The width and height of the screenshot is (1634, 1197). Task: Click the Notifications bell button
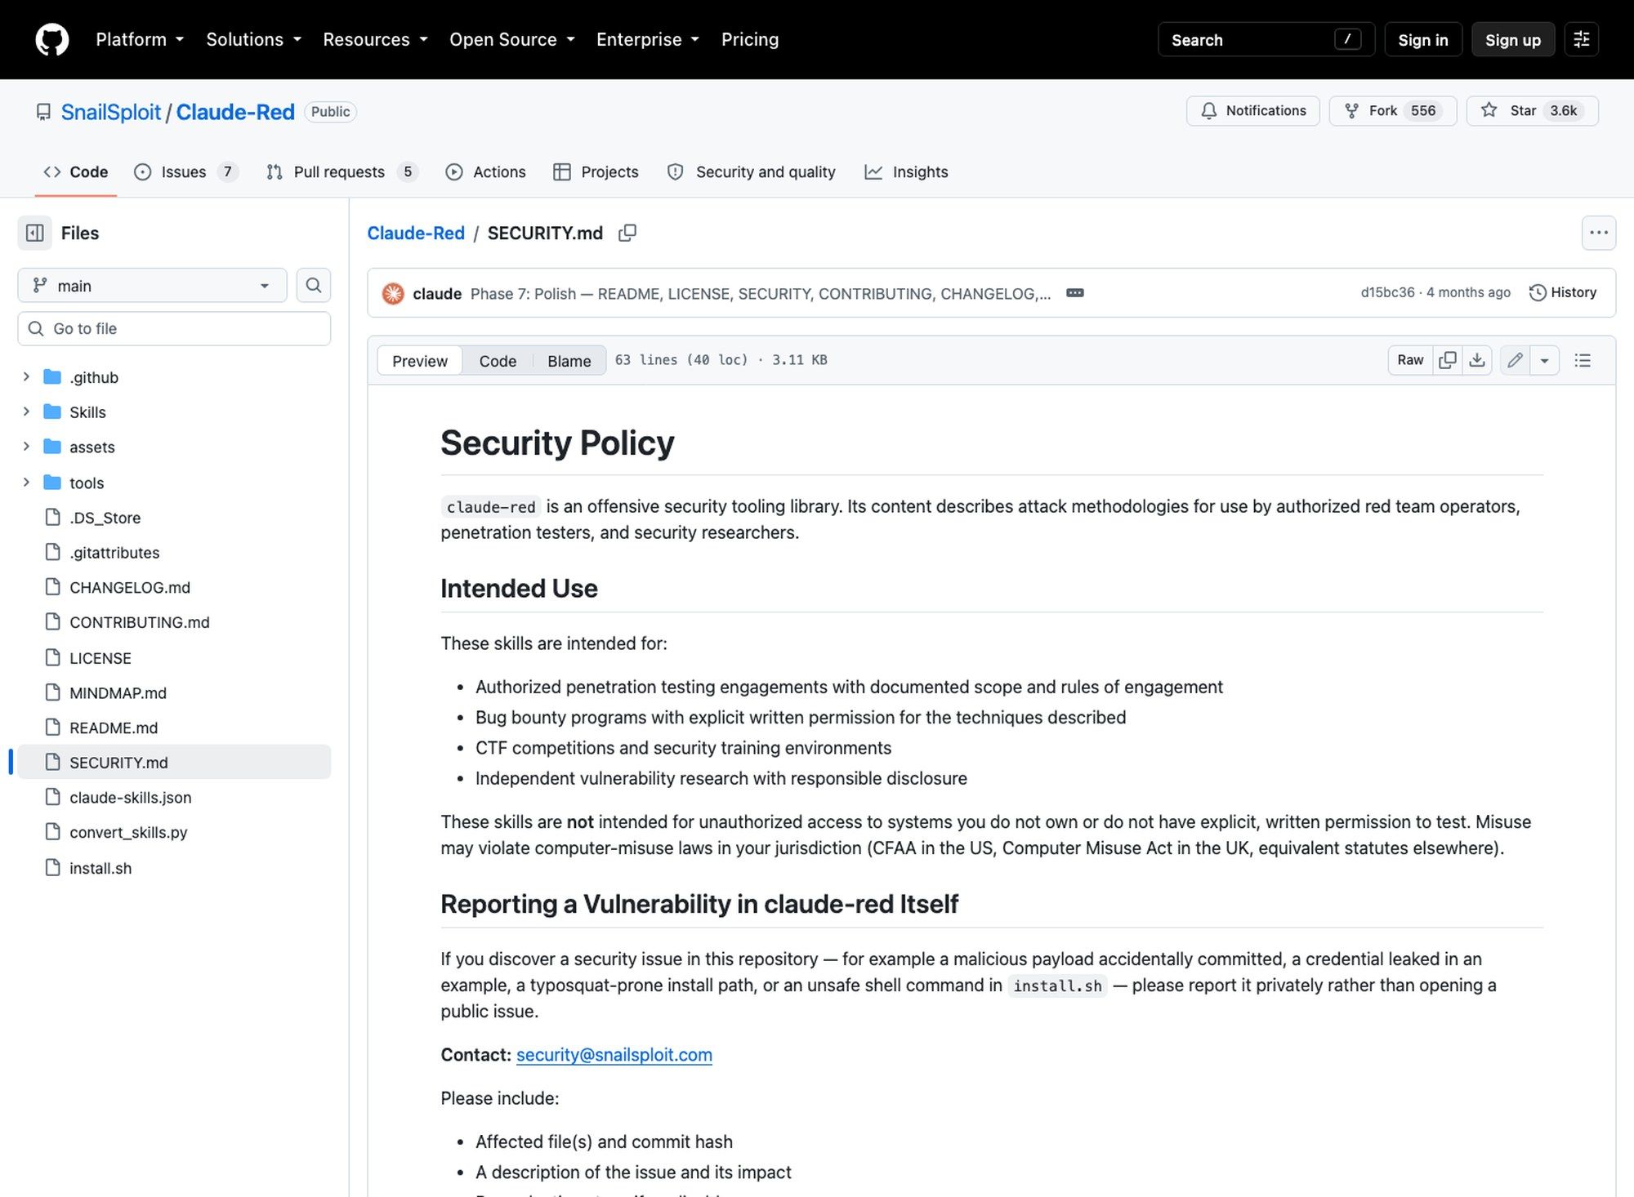[x=1253, y=111]
